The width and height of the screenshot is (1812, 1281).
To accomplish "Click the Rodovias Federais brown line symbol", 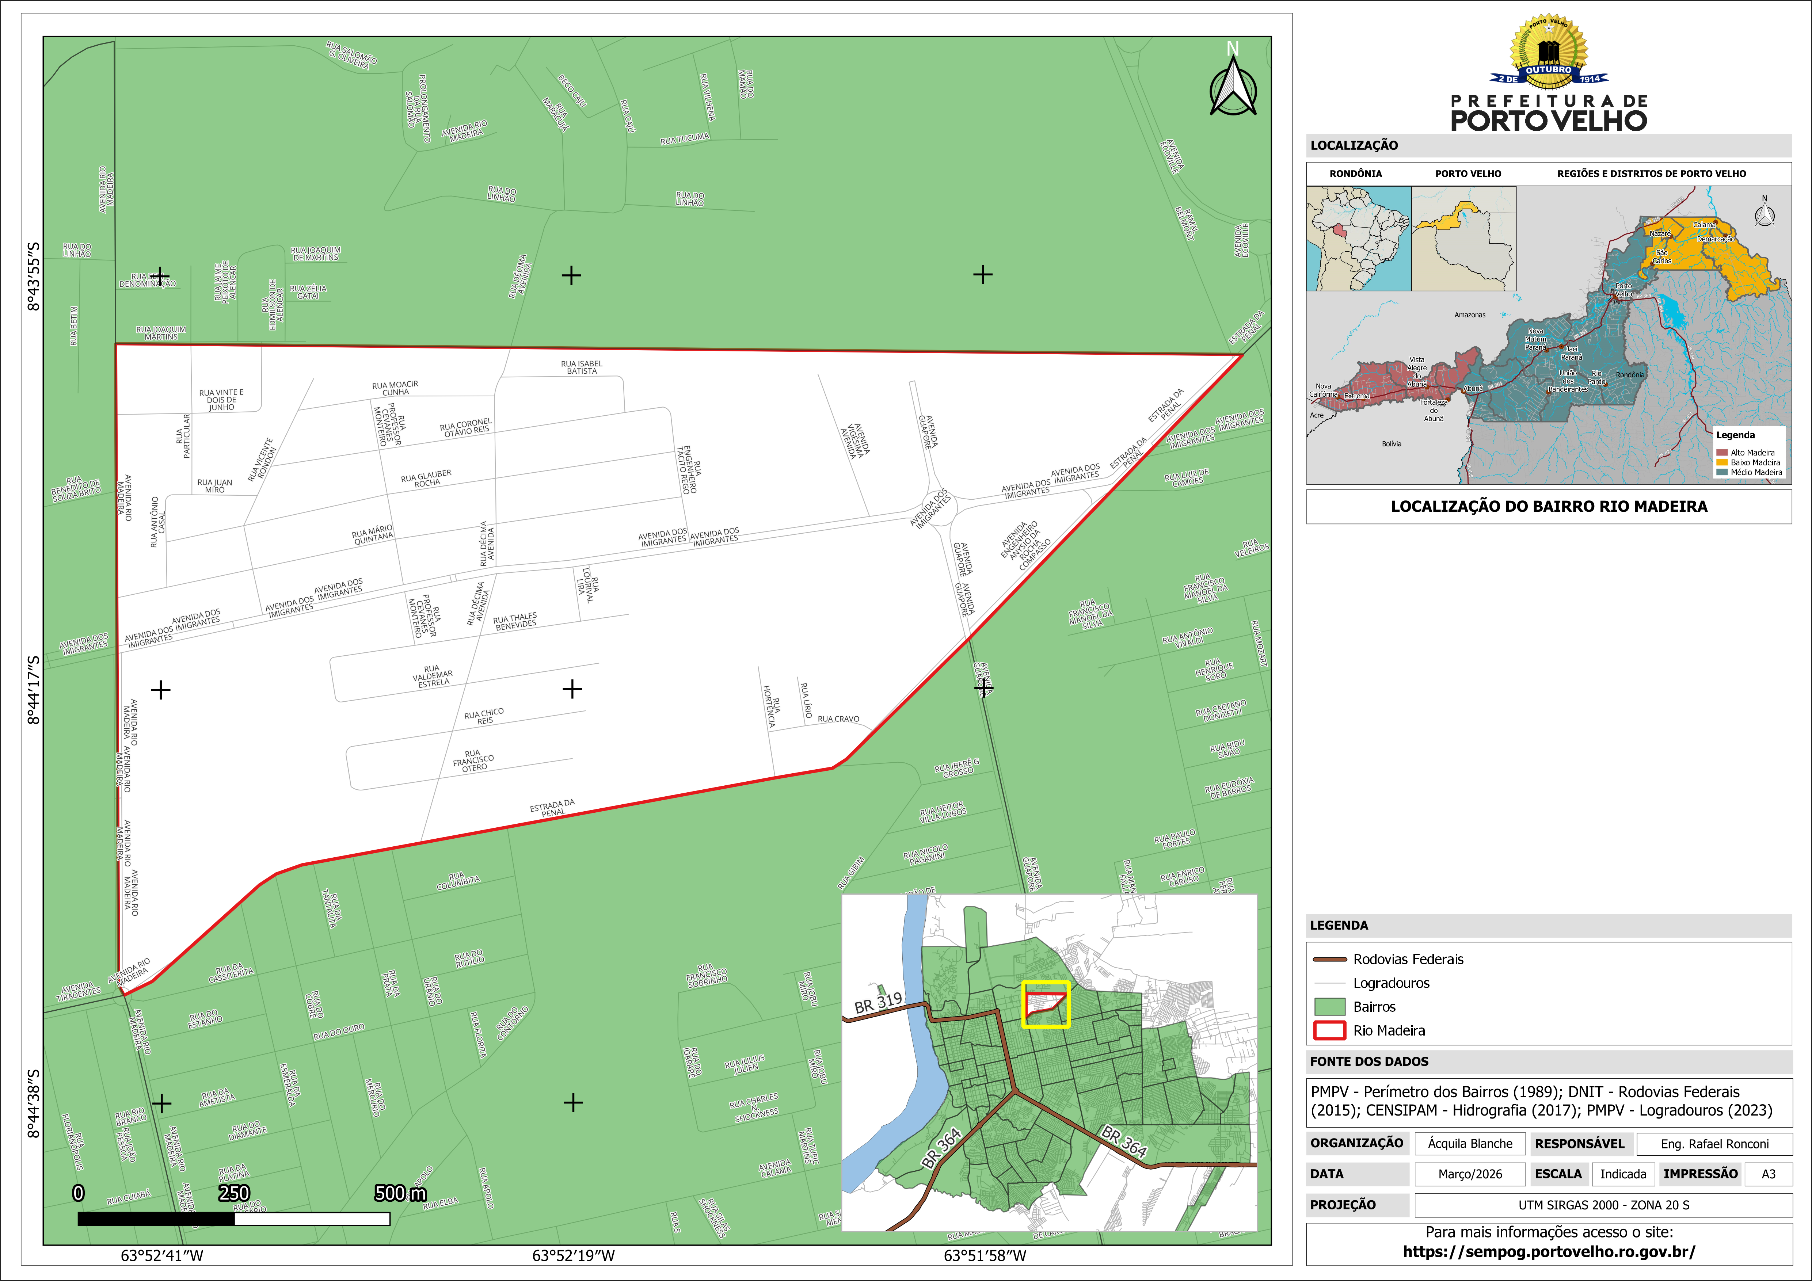I will coord(1330,960).
